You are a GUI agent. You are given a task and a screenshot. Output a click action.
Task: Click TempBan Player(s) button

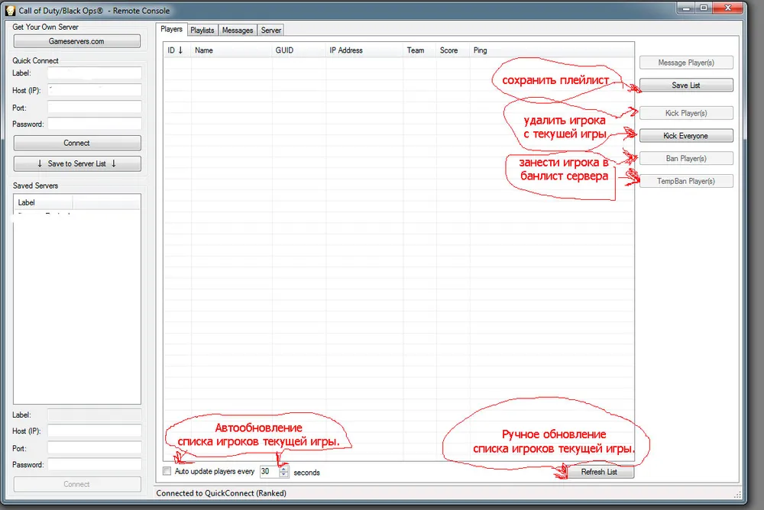click(x=686, y=181)
